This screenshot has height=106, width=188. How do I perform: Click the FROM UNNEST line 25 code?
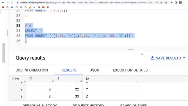point(78,36)
